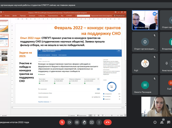Screen dimensions: 172x128
Task: Click the Общий доступ share button
Action: (x=119, y=16)
